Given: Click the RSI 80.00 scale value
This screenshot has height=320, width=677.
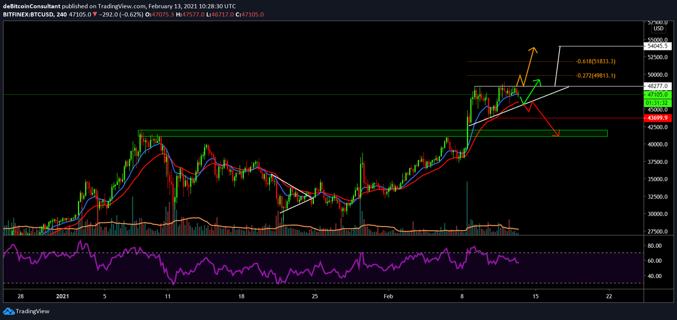Looking at the screenshot, I should coord(655,246).
